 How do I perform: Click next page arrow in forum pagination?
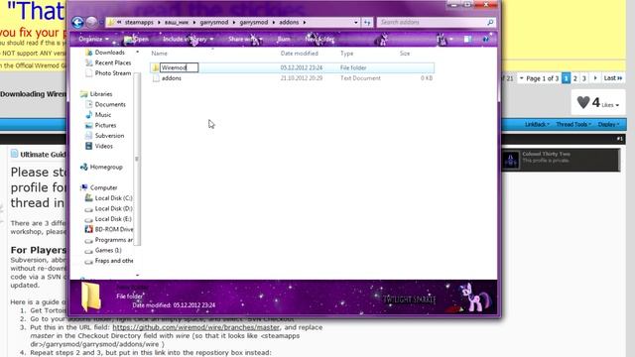[595, 78]
